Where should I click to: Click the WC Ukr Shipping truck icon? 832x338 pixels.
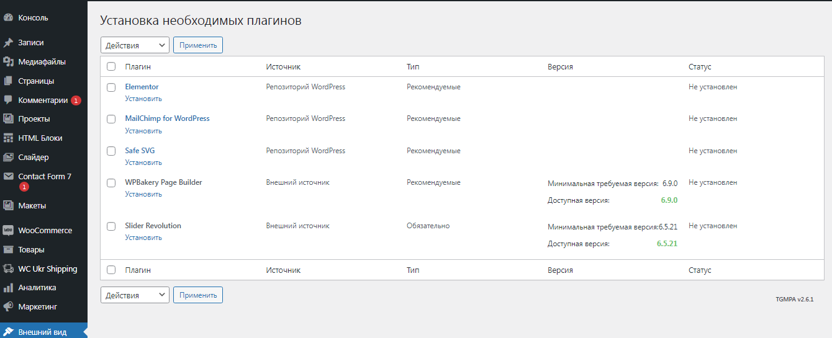coord(9,269)
